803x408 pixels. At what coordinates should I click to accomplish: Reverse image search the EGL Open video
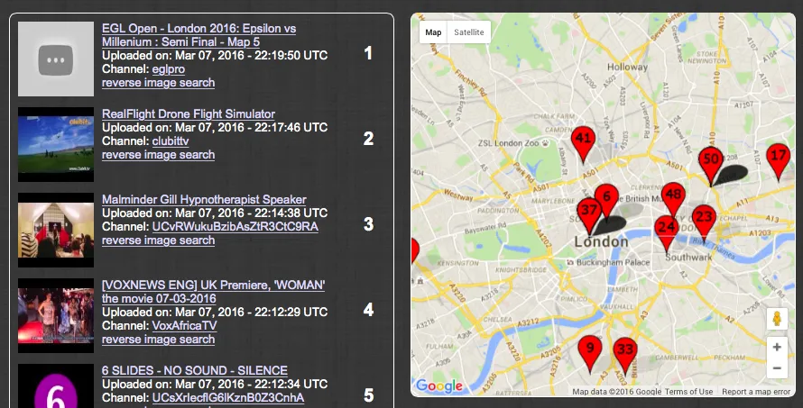click(158, 83)
